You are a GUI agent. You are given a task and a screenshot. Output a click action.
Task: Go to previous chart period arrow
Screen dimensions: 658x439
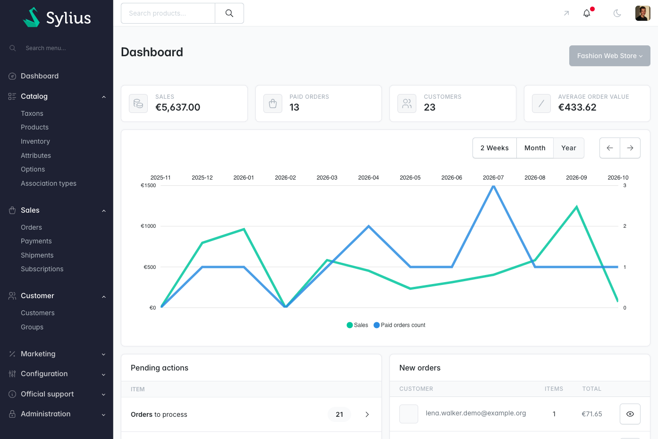tap(610, 148)
